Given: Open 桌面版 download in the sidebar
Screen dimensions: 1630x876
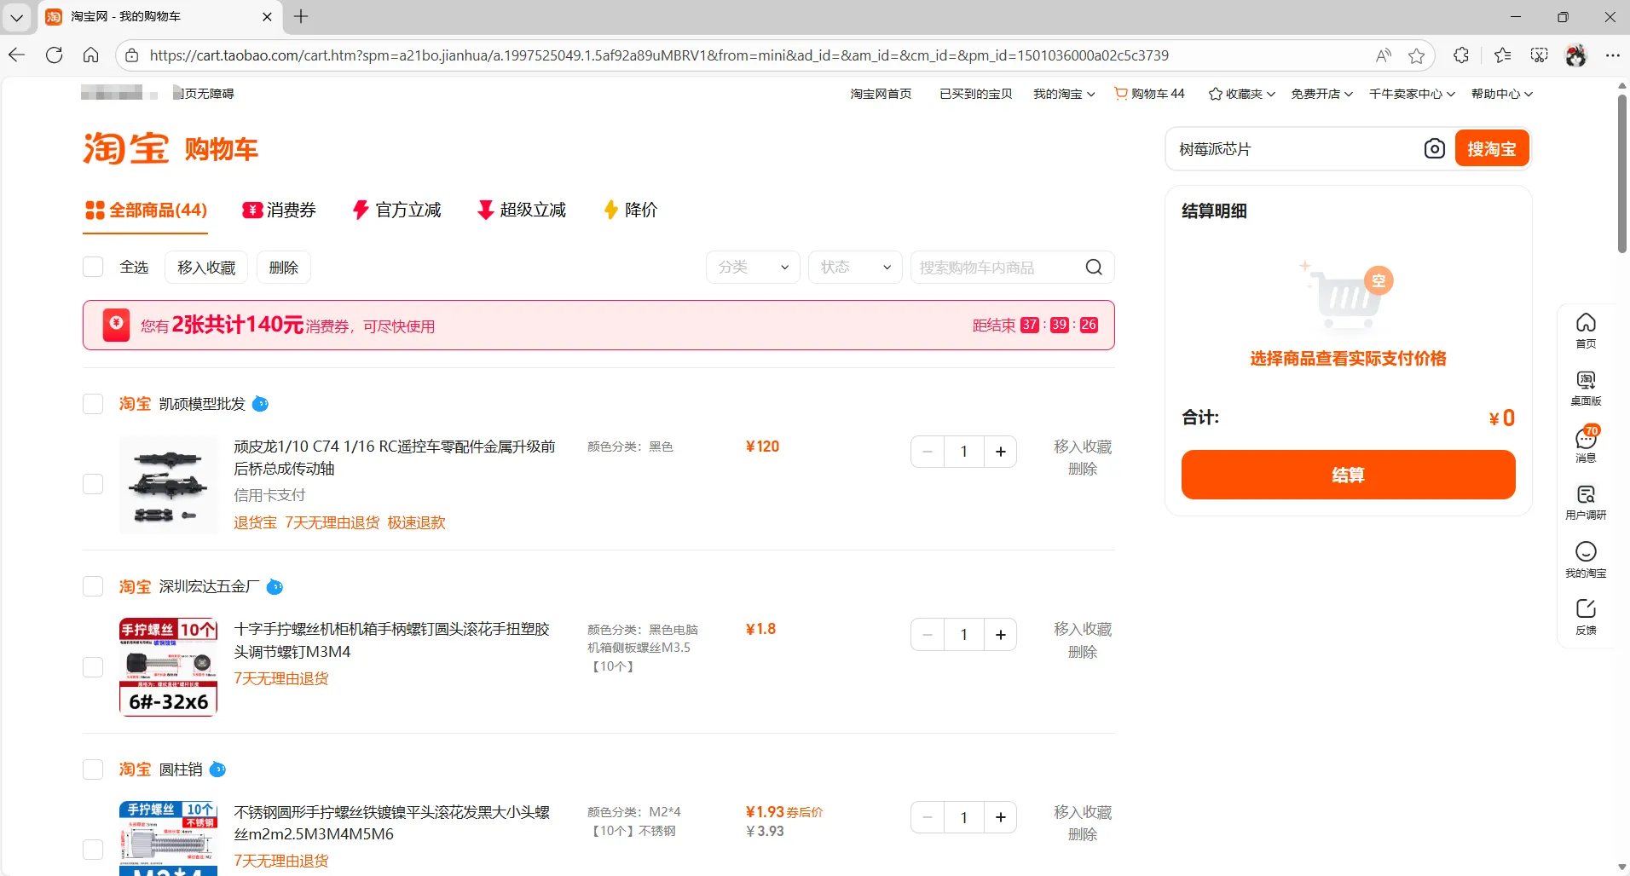Looking at the screenshot, I should [1586, 387].
